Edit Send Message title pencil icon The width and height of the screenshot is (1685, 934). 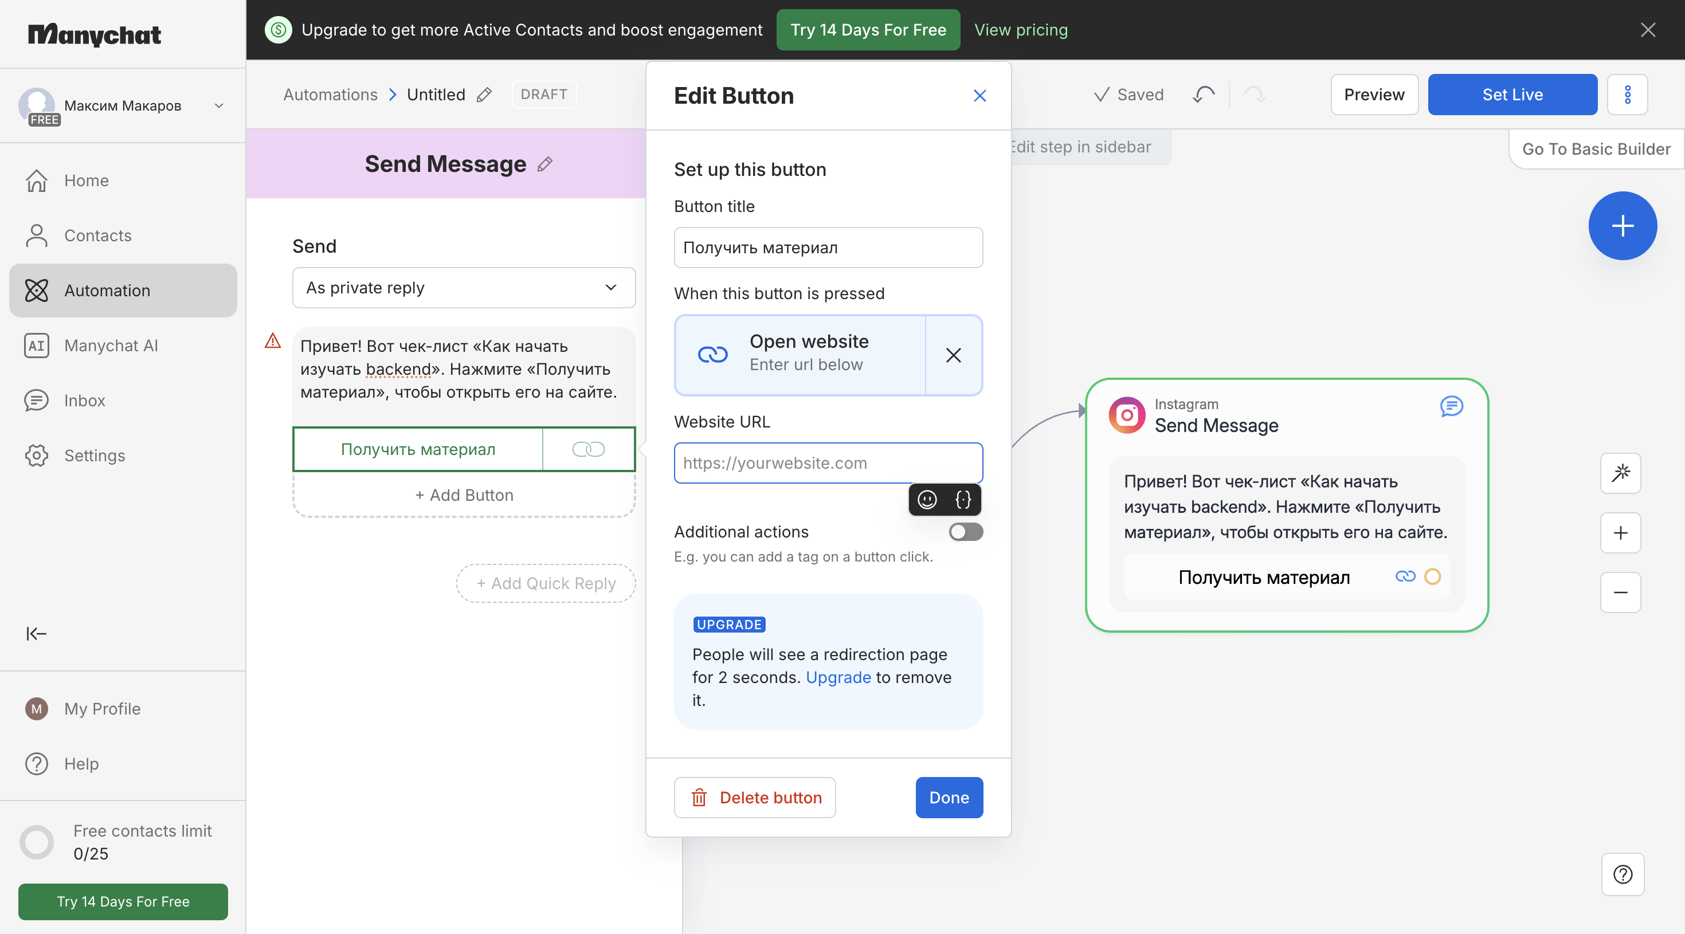coord(545,163)
